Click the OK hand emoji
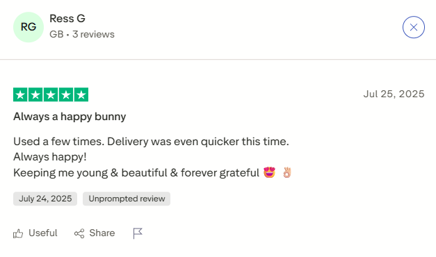436x257 pixels. tap(286, 172)
